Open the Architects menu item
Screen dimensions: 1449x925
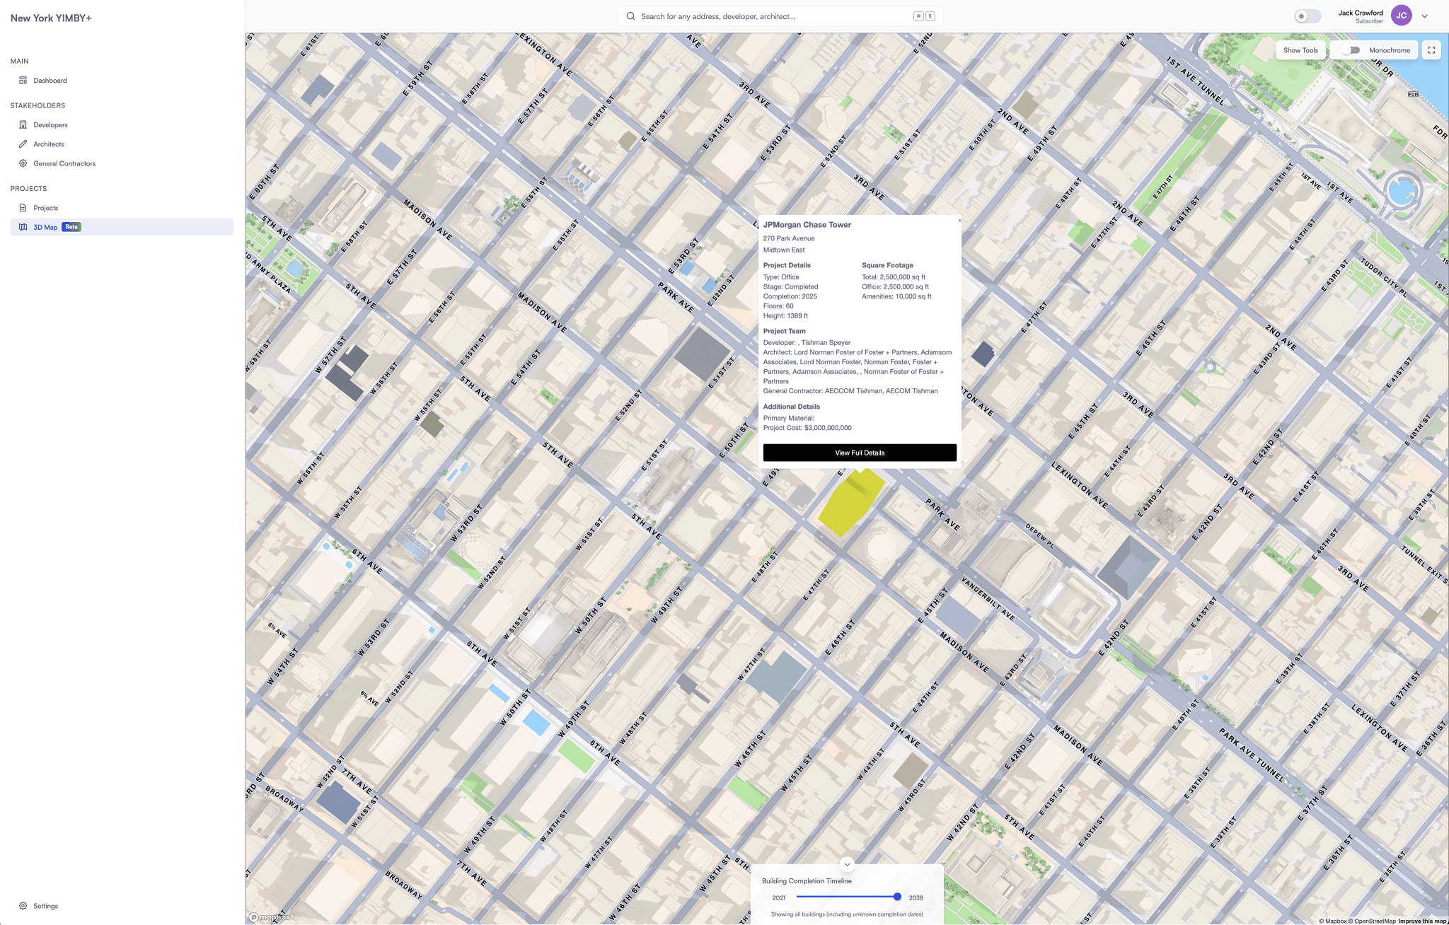click(x=49, y=144)
